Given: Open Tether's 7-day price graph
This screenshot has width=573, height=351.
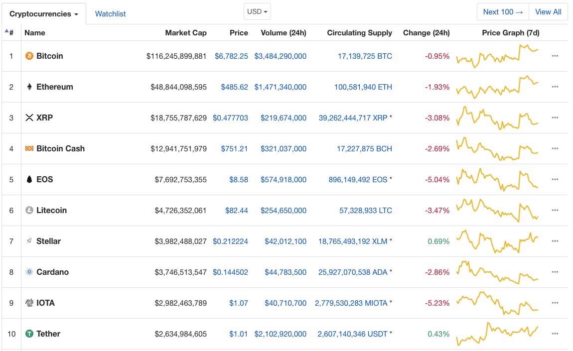Looking at the screenshot, I should tap(497, 334).
